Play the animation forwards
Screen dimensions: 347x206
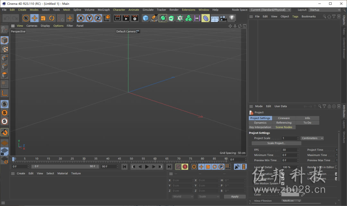(x=147, y=167)
